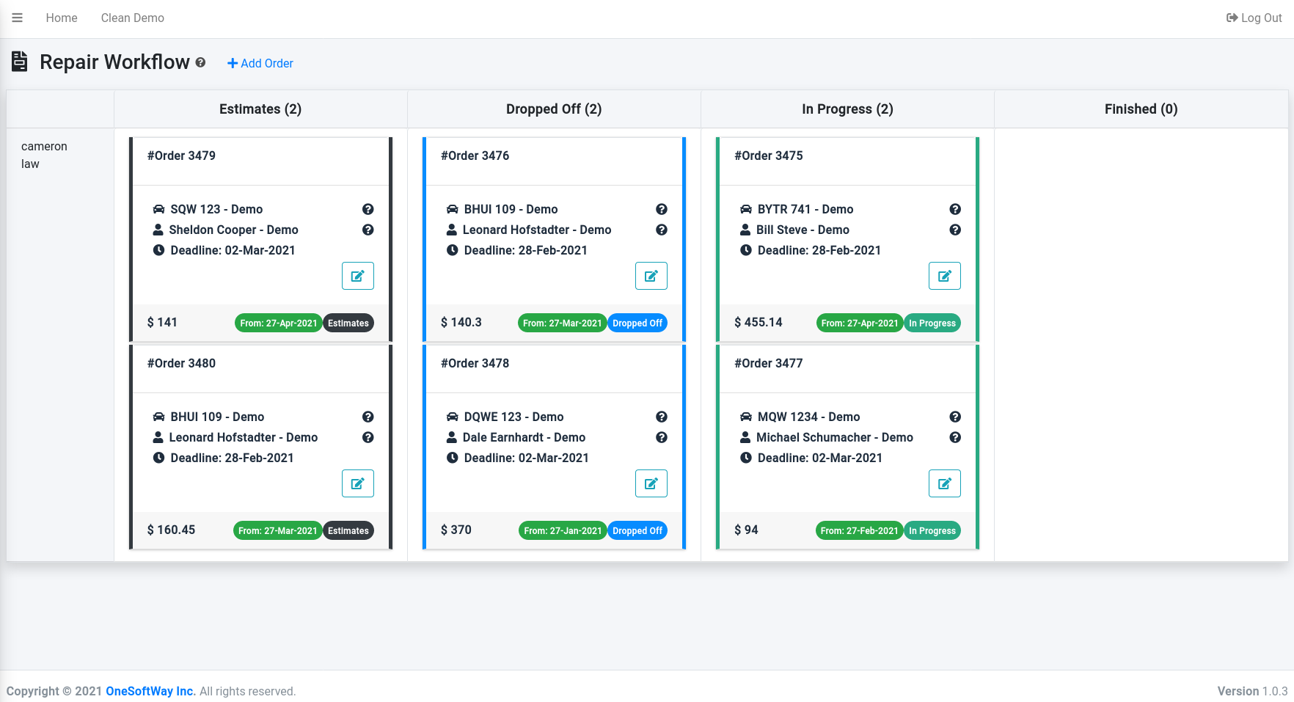The image size is (1294, 702).
Task: Click help icon next to SQW 123 vehicle
Action: (x=368, y=209)
